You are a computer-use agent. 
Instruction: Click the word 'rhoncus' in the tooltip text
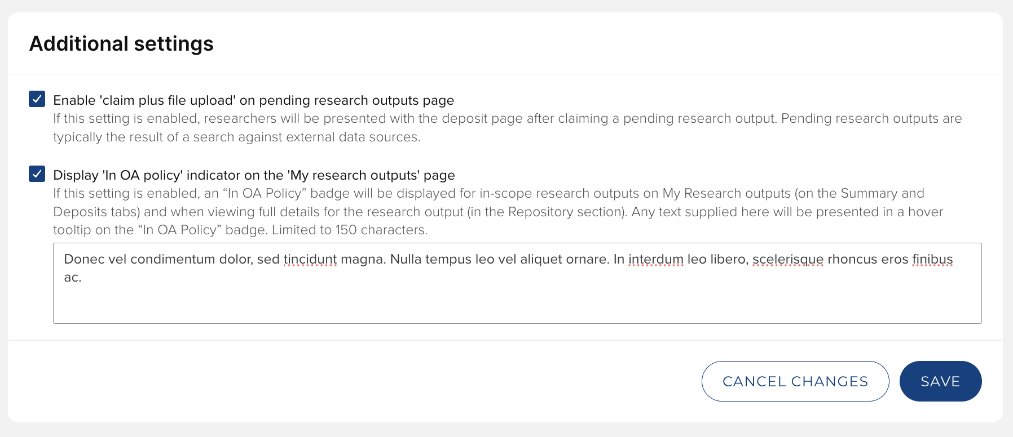pos(852,260)
